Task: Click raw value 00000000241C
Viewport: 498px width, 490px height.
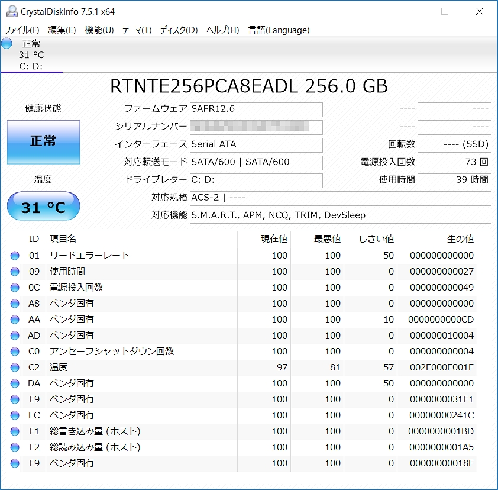Action: pyautogui.click(x=441, y=415)
